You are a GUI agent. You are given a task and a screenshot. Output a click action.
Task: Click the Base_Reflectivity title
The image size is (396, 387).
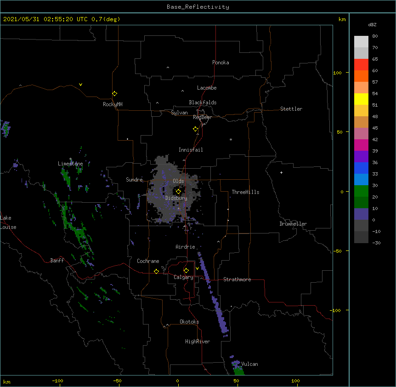coord(198,7)
